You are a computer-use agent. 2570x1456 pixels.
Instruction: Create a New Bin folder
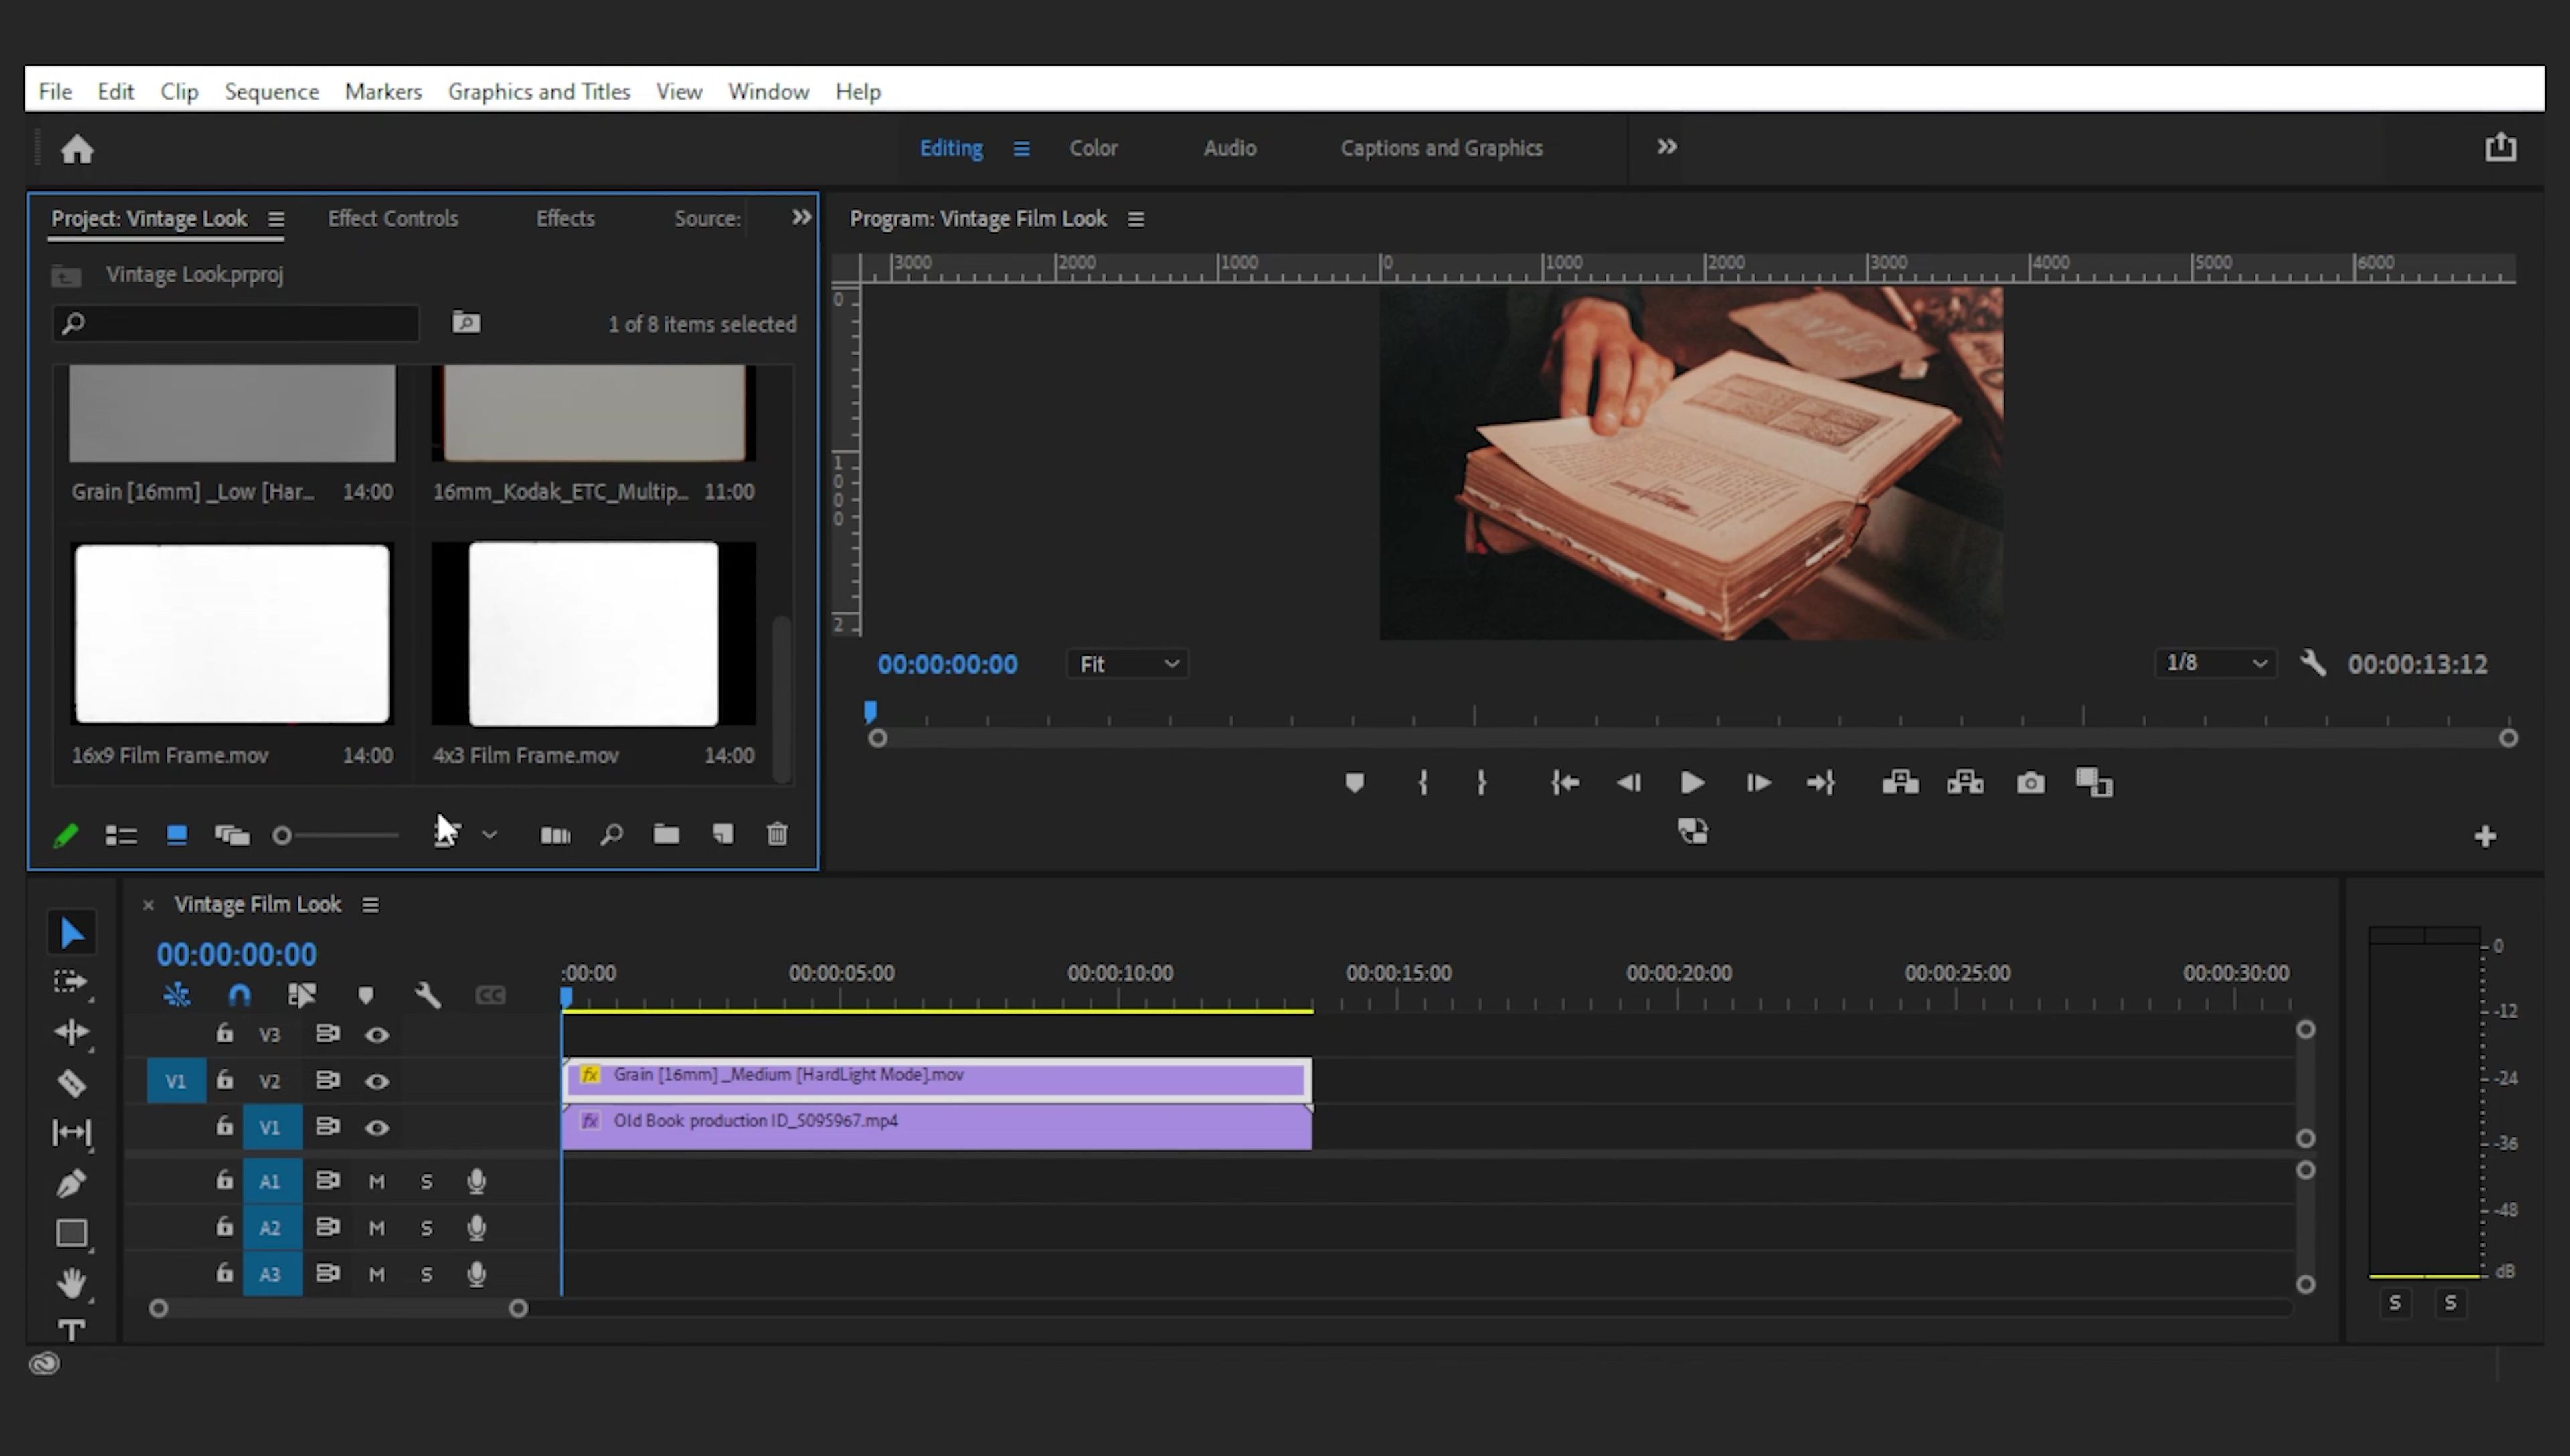click(x=666, y=834)
